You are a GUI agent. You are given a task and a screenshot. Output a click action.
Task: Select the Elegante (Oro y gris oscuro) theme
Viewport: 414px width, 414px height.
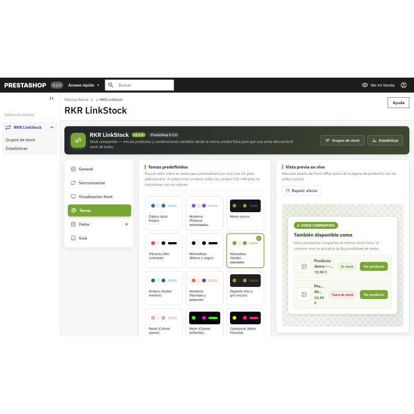(x=245, y=288)
